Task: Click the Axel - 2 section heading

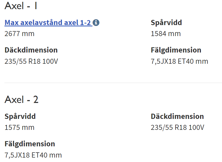Action: tap(21, 100)
